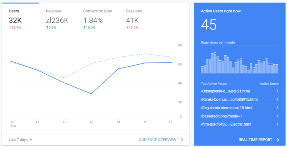Click the chevron next to AUDIENCE OVERVIEW
287x147 pixels.
[182, 140]
